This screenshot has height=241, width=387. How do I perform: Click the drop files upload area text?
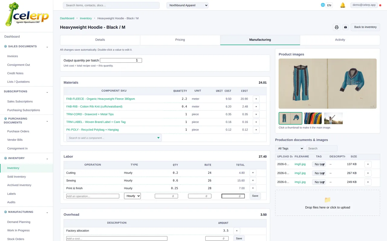click(327, 208)
